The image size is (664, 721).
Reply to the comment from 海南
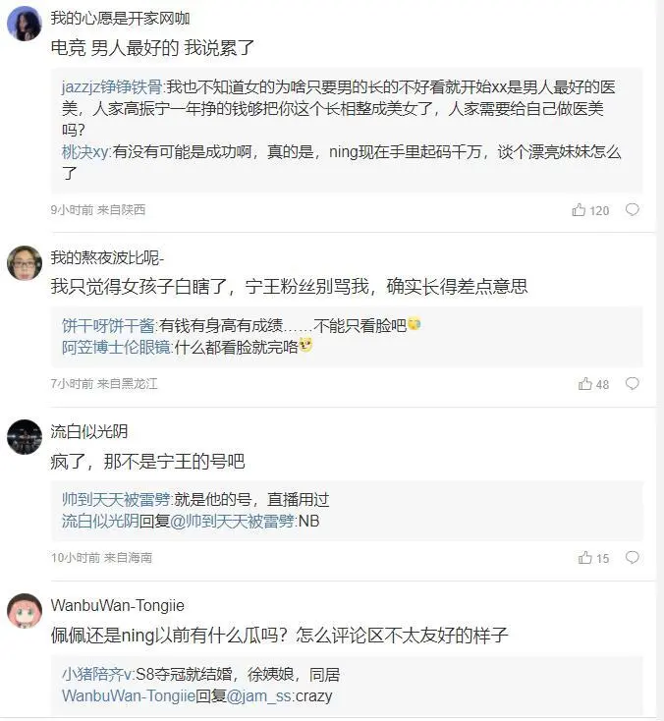tap(633, 558)
